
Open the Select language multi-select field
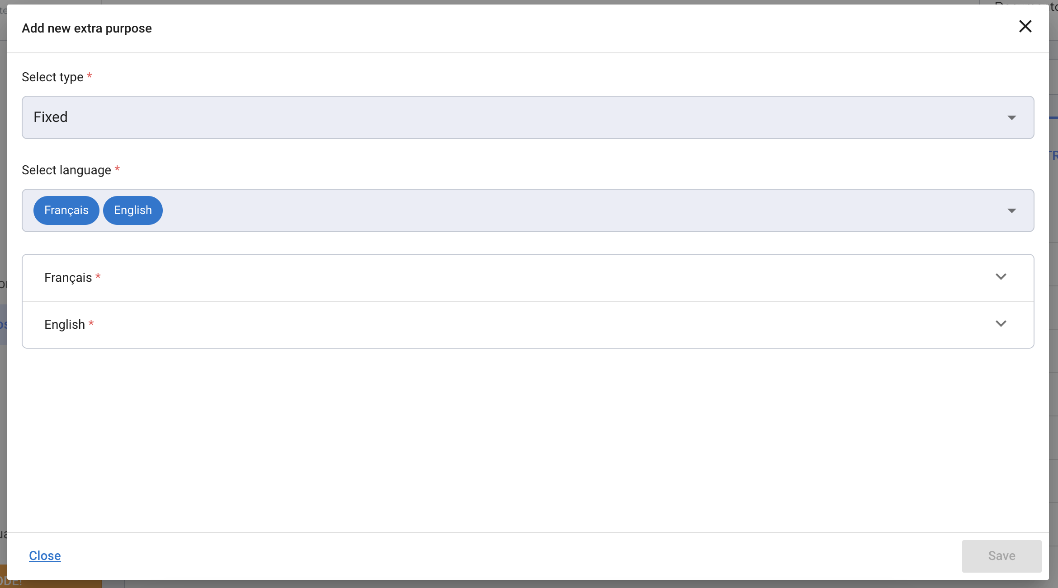click(x=543, y=210)
